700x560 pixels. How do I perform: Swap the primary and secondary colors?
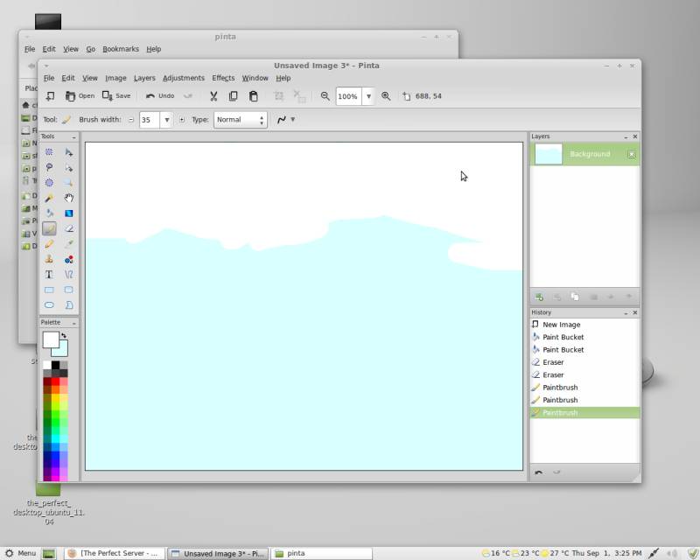pos(63,336)
